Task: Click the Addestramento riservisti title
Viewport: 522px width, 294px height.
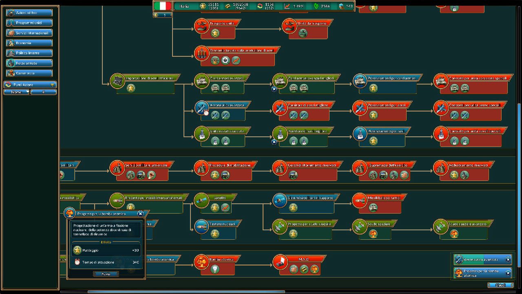Action: (468, 165)
